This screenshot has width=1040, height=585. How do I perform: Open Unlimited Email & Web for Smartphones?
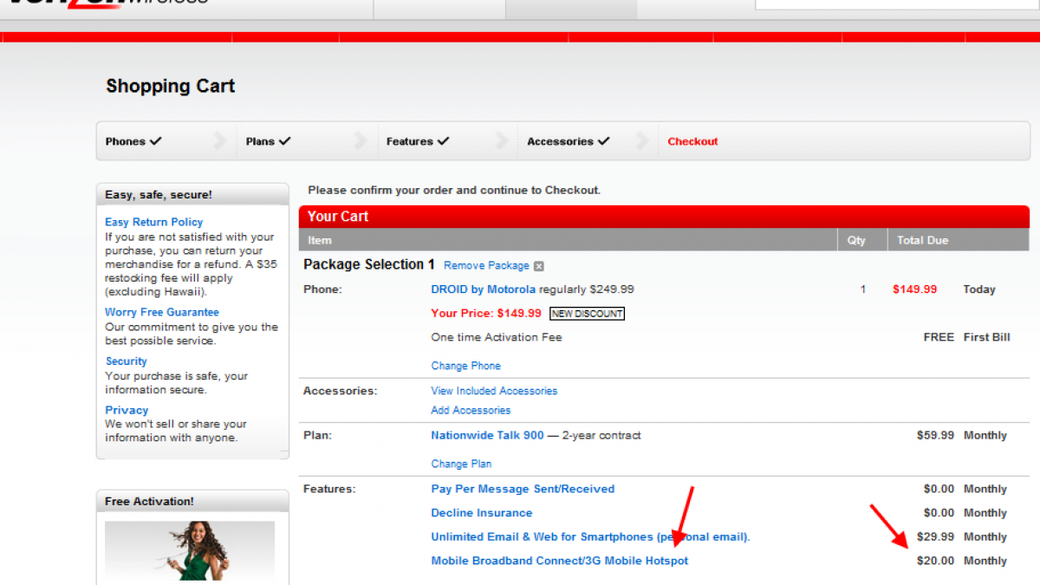(x=589, y=537)
